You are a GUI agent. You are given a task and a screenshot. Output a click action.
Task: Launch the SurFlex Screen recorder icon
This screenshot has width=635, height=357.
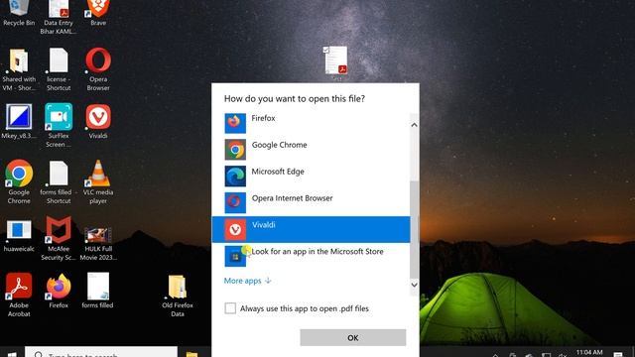click(x=59, y=126)
